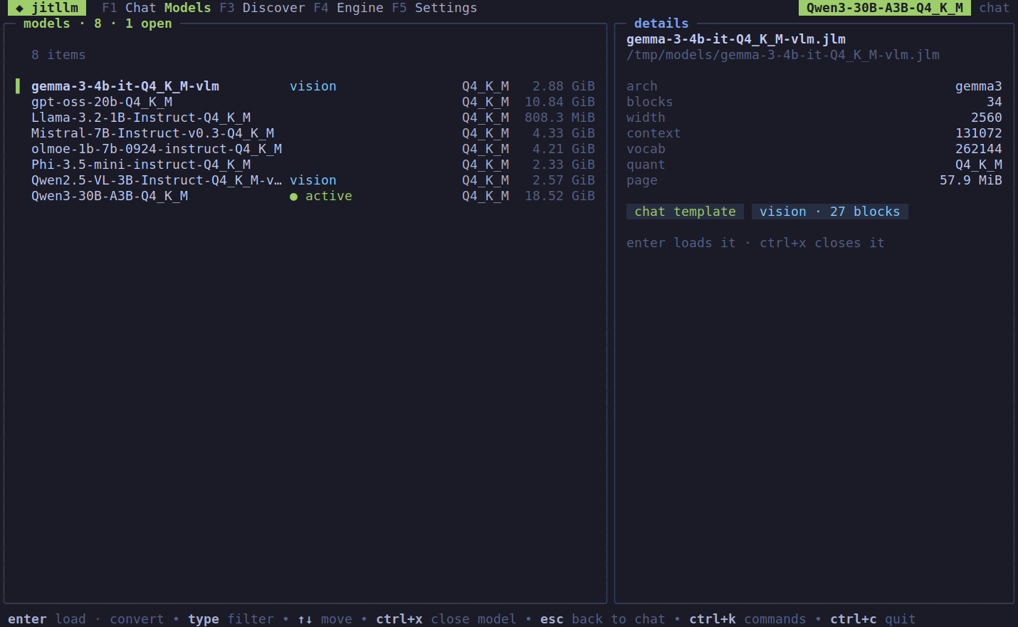Click the vision tag on Qwen2.5-VL row

click(313, 180)
